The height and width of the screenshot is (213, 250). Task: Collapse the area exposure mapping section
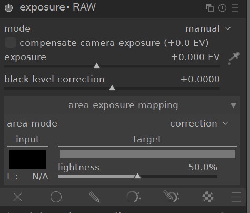coord(233,105)
